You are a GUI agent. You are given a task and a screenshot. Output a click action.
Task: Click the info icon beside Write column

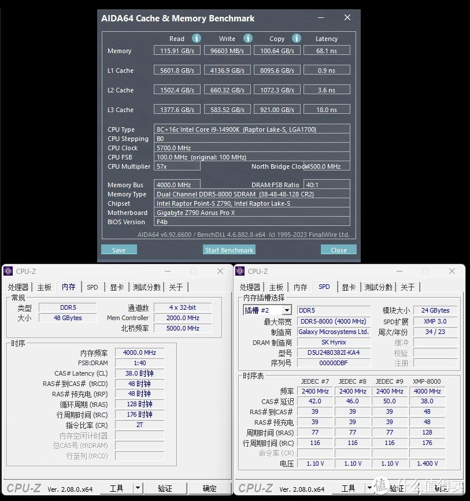[247, 38]
